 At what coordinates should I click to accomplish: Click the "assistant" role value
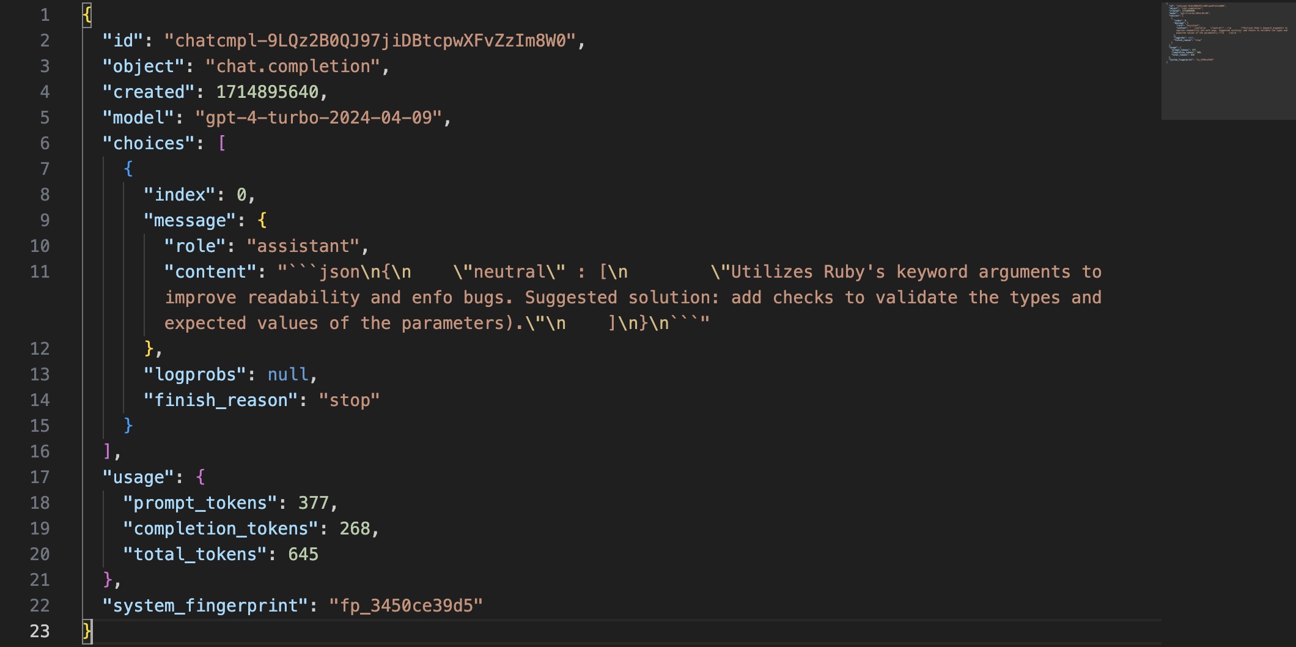[x=303, y=246]
